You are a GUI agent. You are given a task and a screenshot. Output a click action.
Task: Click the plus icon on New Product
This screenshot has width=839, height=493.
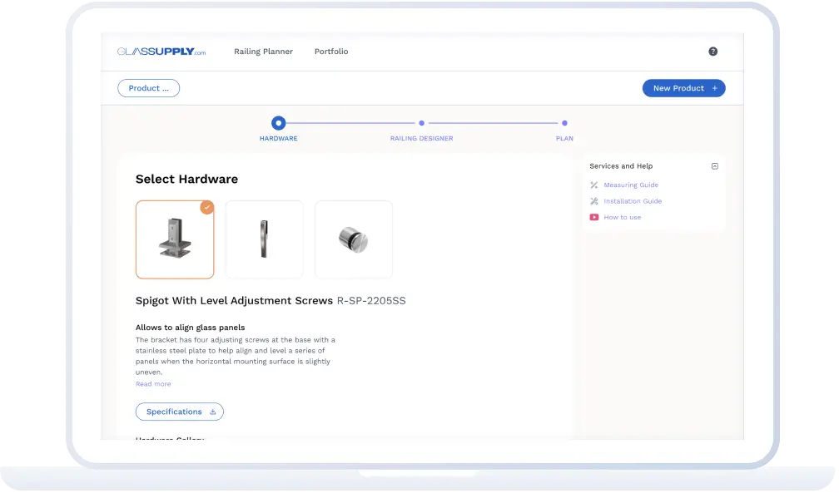click(714, 88)
